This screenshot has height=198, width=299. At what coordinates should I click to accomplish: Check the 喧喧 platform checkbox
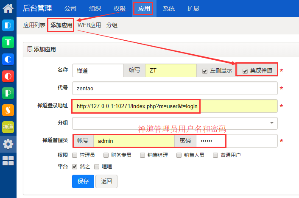[x=97, y=167]
